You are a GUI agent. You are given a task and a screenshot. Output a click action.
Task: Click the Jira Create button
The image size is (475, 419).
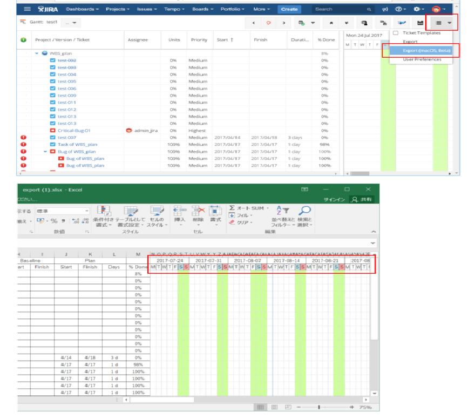click(289, 9)
